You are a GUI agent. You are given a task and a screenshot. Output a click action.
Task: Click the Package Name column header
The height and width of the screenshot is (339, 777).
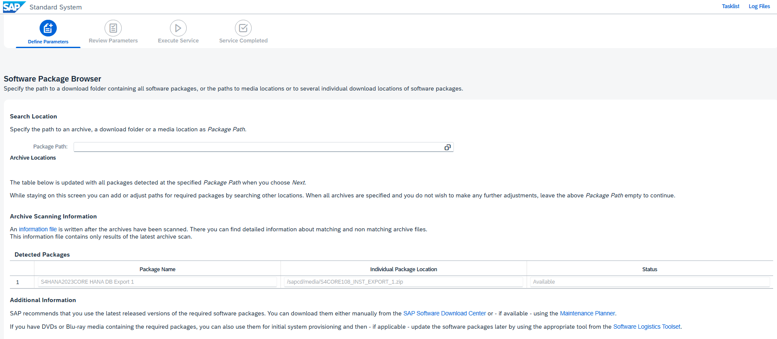click(157, 269)
